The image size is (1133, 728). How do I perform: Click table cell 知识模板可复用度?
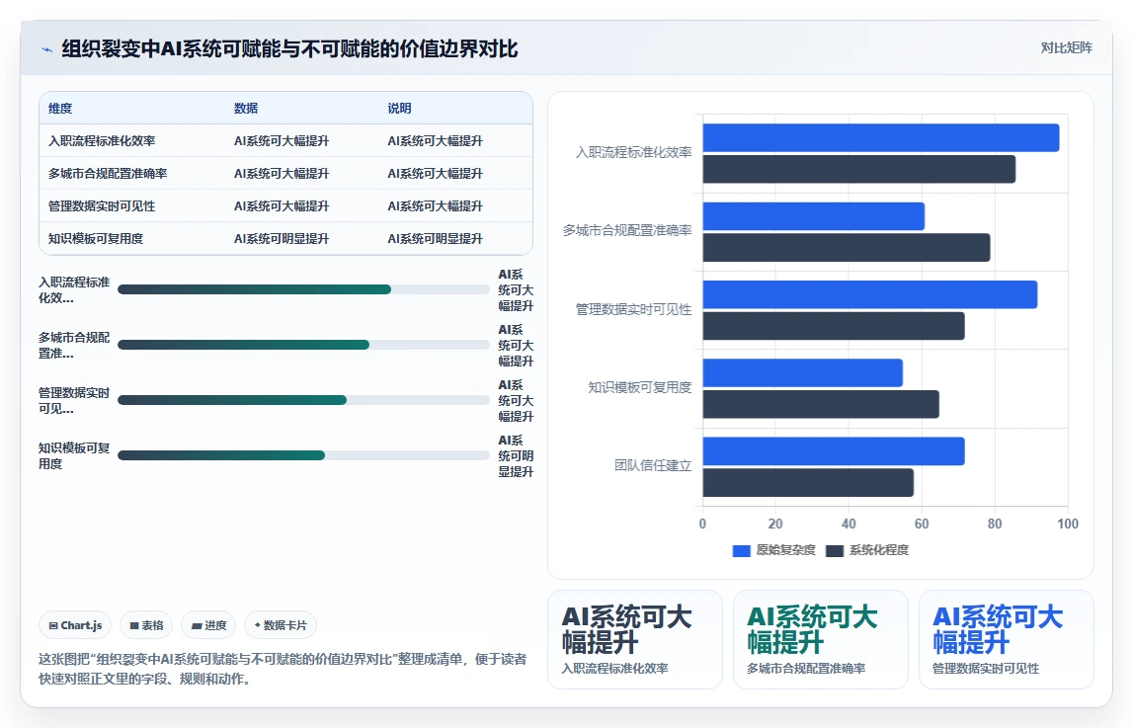point(96,238)
